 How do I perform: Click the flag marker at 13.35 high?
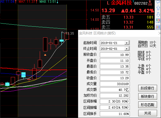pyautogui.click(x=62, y=32)
